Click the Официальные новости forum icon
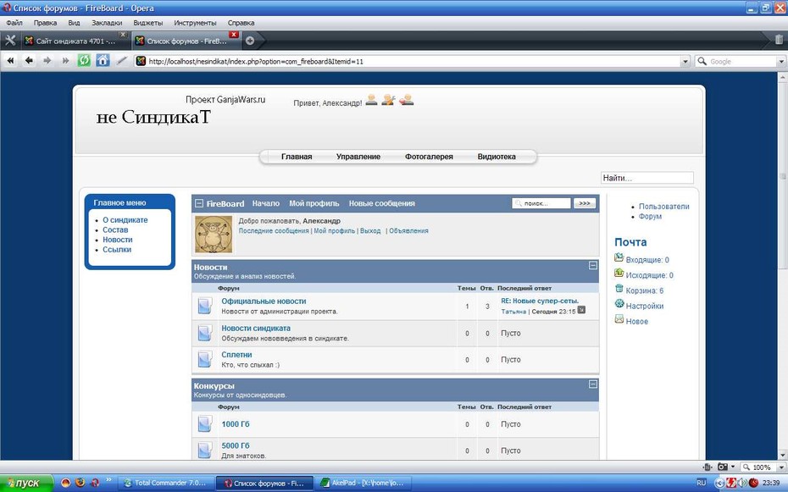 tap(204, 306)
